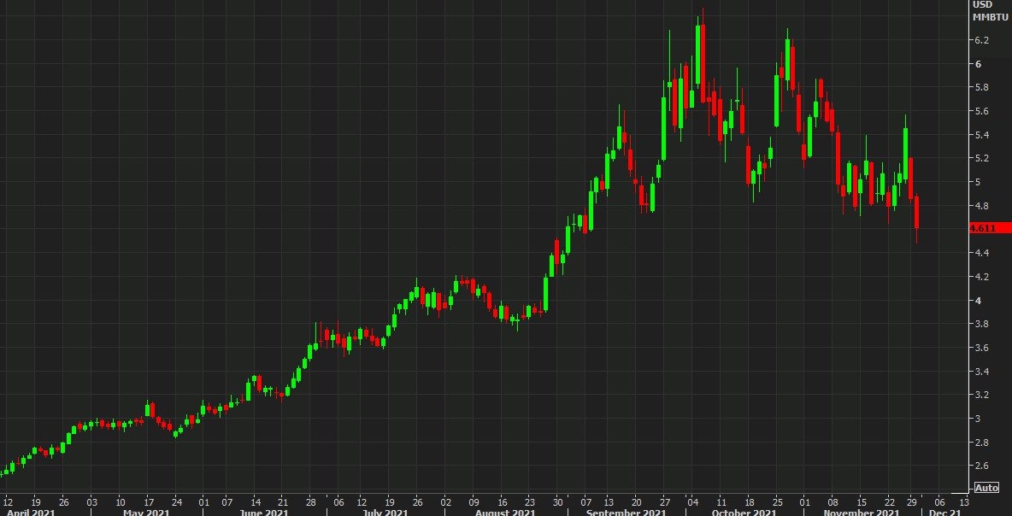Click the 24 date tick label
Image resolution: width=1012 pixels, height=516 pixels.
[x=177, y=501]
